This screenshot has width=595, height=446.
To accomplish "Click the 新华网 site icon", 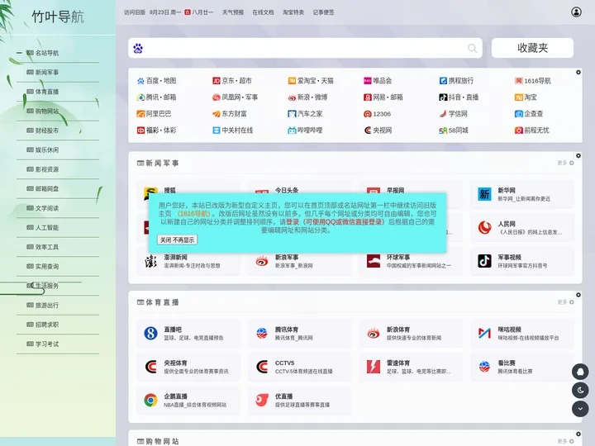I will [x=484, y=194].
